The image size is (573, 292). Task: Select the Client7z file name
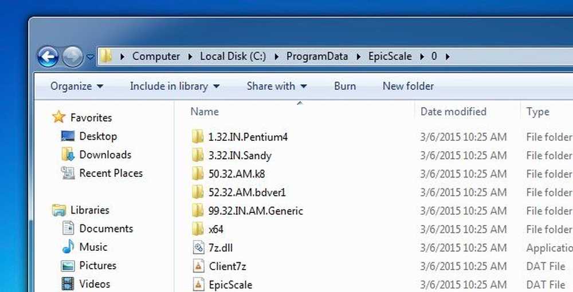[x=227, y=266]
